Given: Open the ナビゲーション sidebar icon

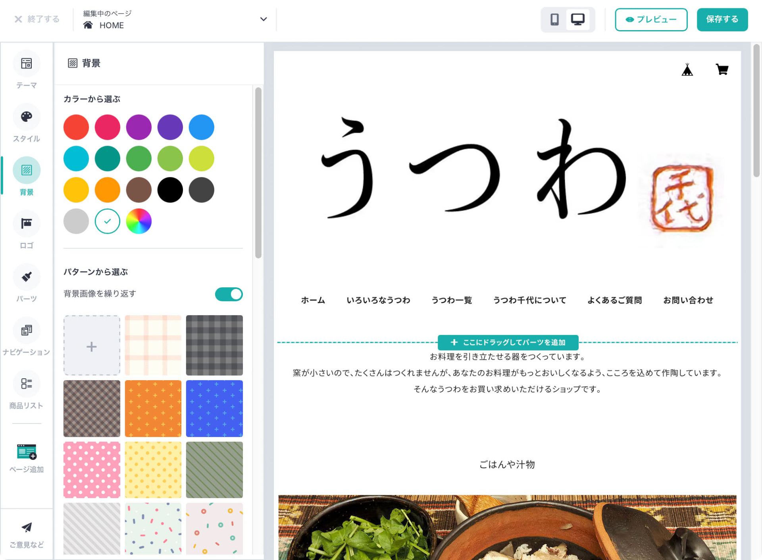Looking at the screenshot, I should 27,331.
